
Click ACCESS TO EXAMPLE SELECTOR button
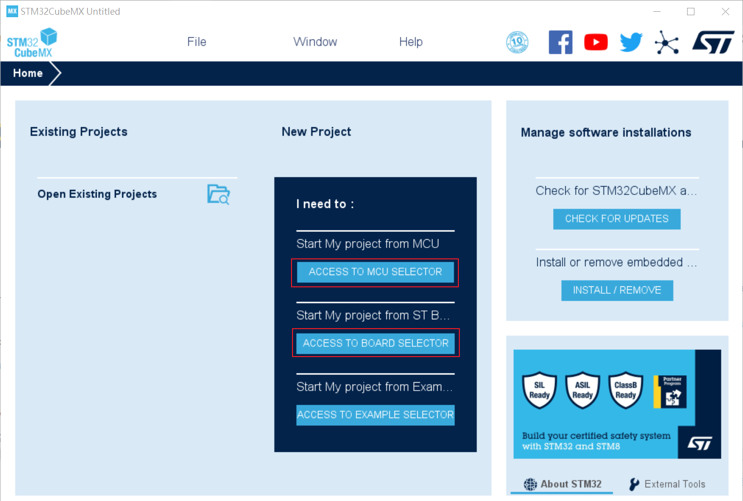[x=375, y=415]
